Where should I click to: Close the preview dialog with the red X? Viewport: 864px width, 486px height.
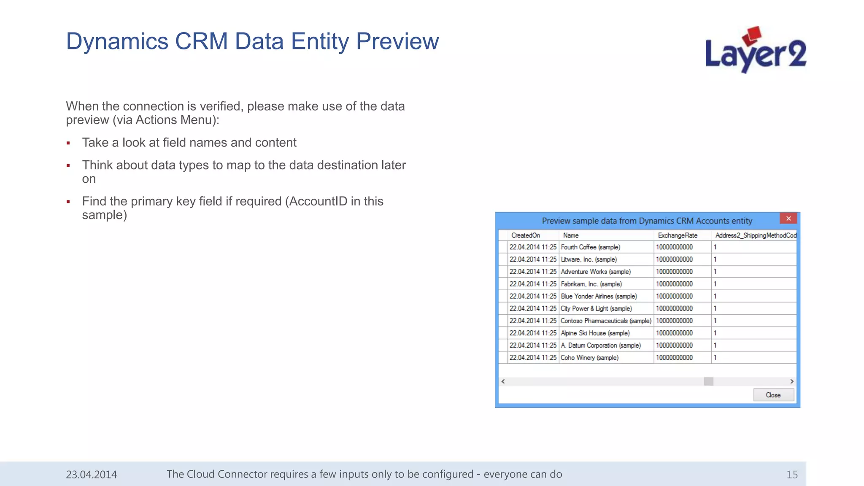(x=788, y=219)
